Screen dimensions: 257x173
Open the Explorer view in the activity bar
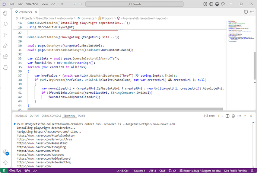(x=5, y=13)
